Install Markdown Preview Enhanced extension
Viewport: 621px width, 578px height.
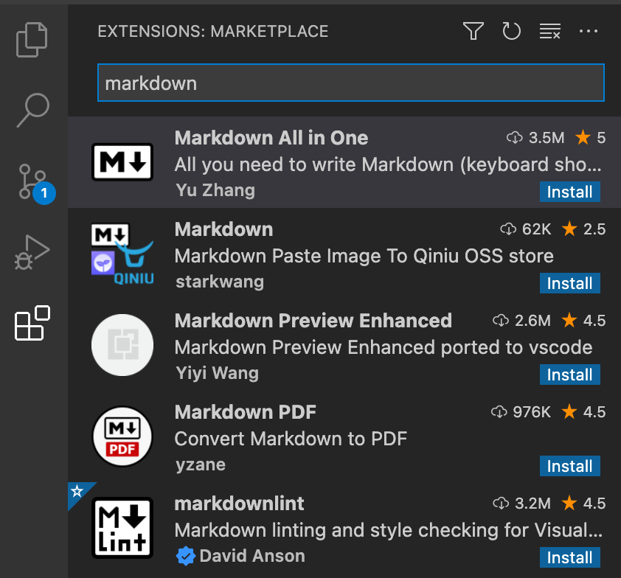click(569, 375)
